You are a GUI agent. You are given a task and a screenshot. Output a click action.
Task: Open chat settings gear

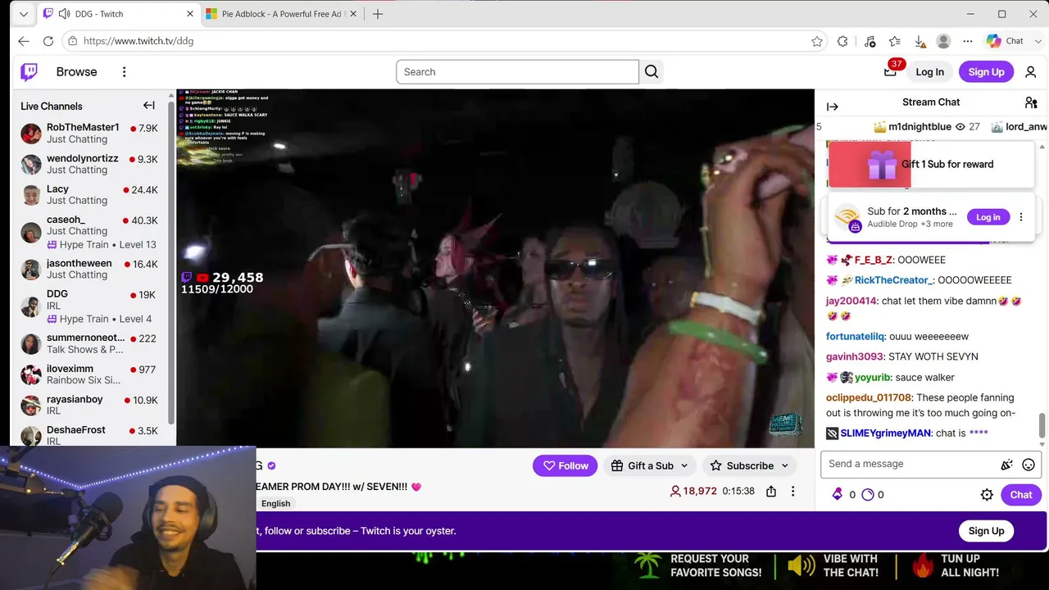987,495
